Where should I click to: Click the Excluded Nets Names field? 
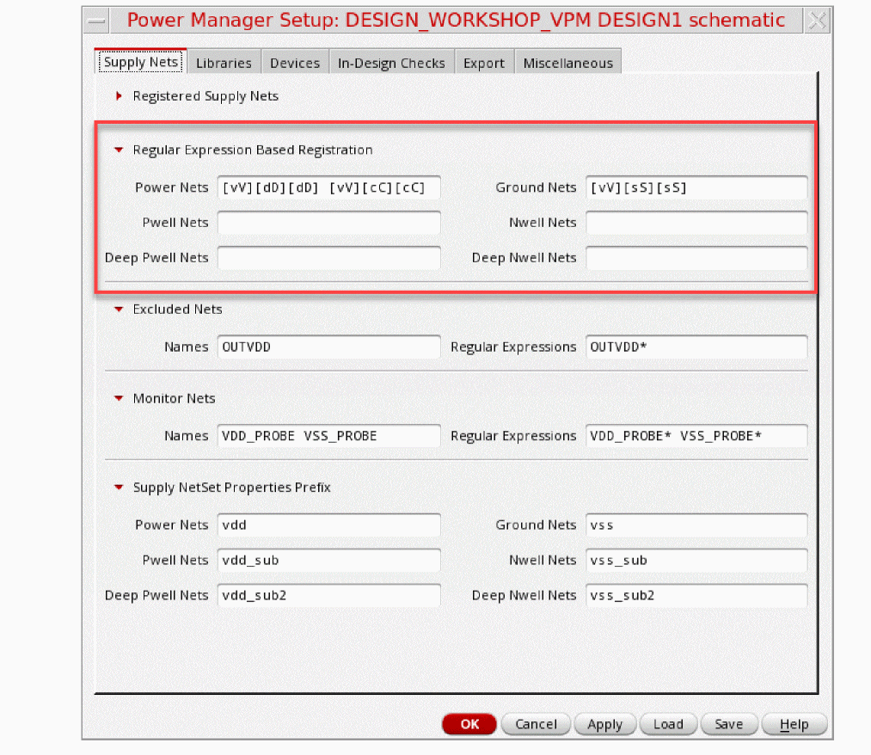click(328, 347)
